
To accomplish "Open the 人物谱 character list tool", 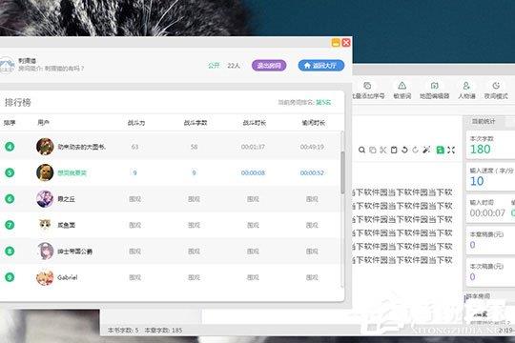I will [x=466, y=91].
